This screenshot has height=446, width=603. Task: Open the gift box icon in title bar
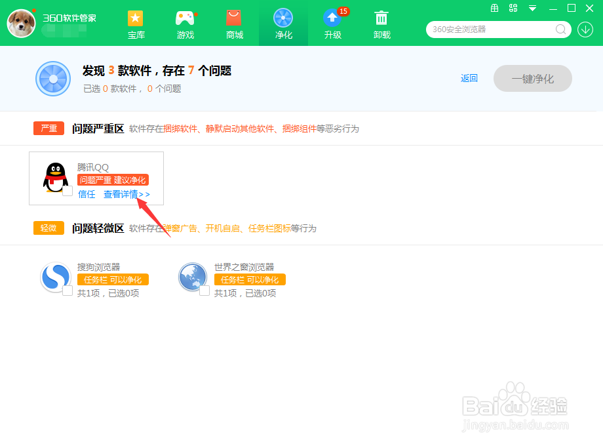(x=495, y=8)
